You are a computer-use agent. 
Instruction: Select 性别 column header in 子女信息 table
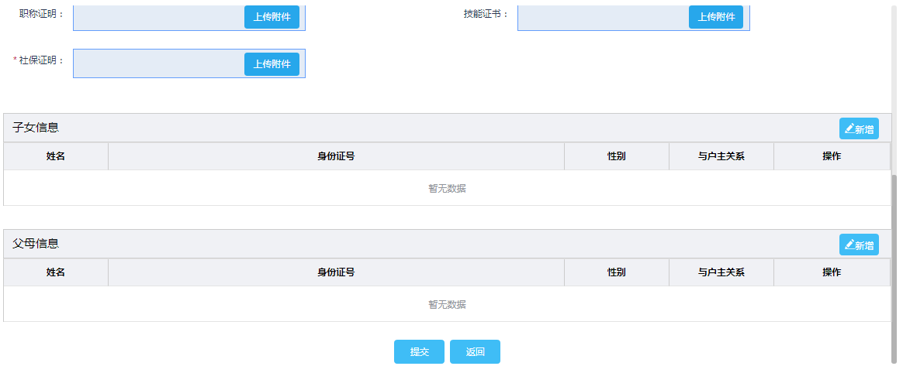click(x=616, y=156)
